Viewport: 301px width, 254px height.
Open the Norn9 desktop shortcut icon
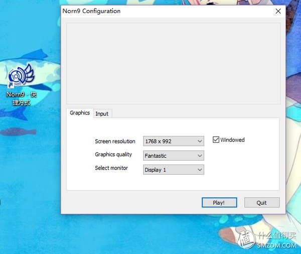(x=21, y=76)
